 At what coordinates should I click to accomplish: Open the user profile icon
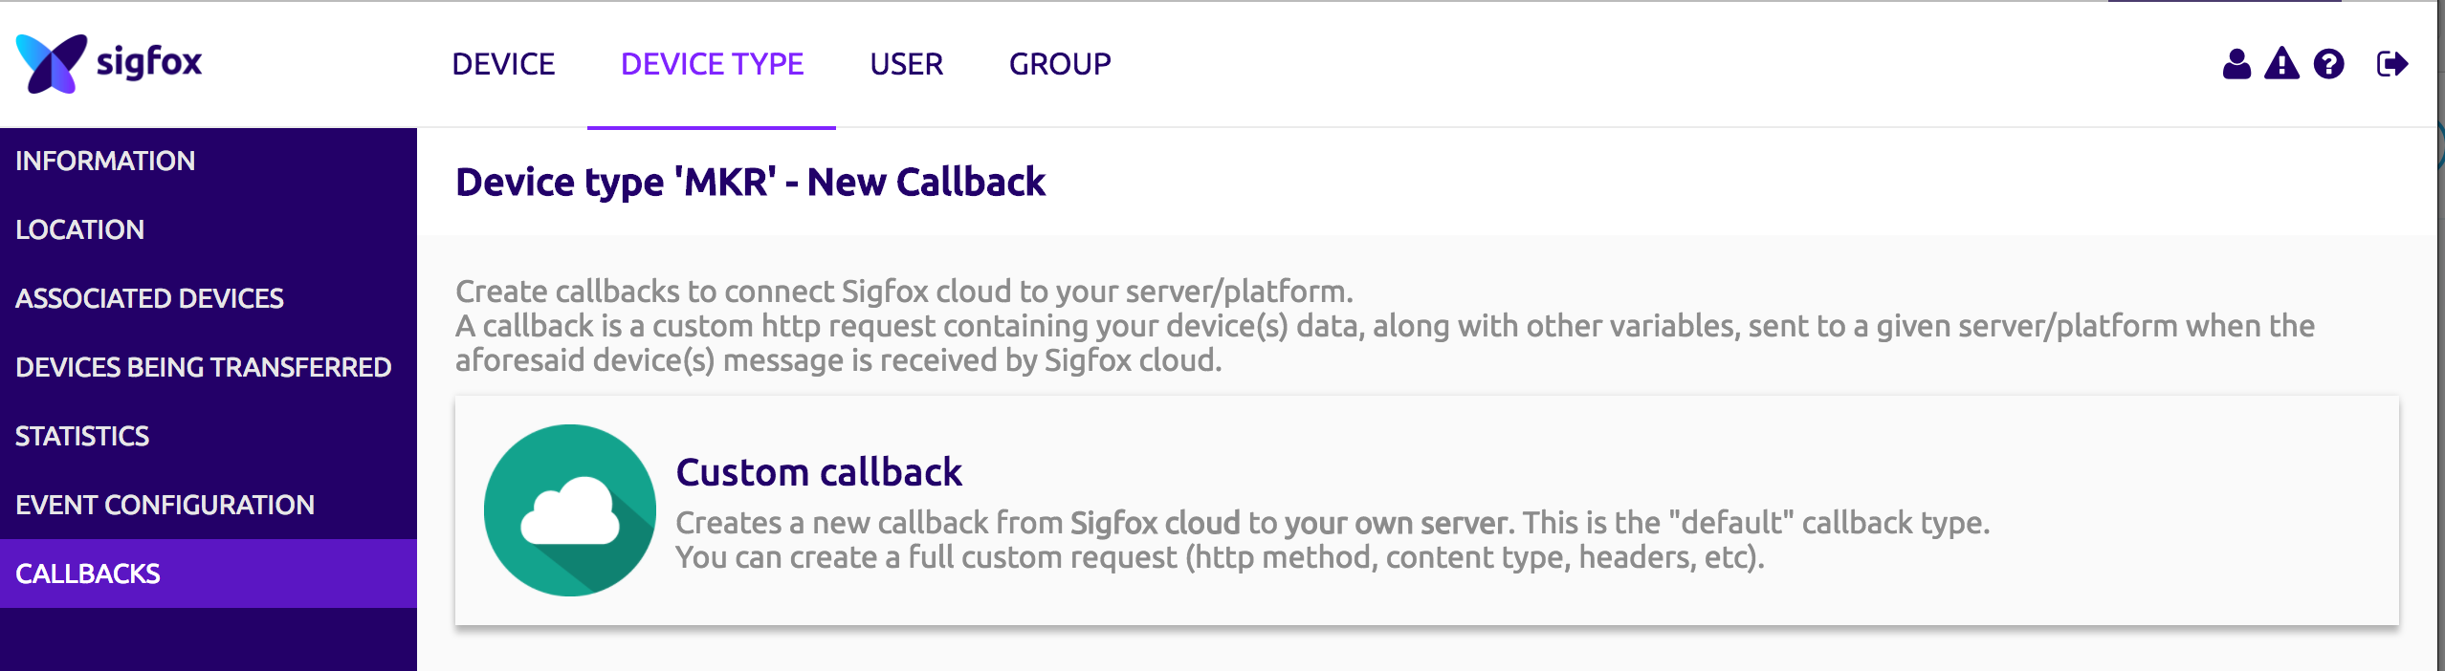[2236, 64]
